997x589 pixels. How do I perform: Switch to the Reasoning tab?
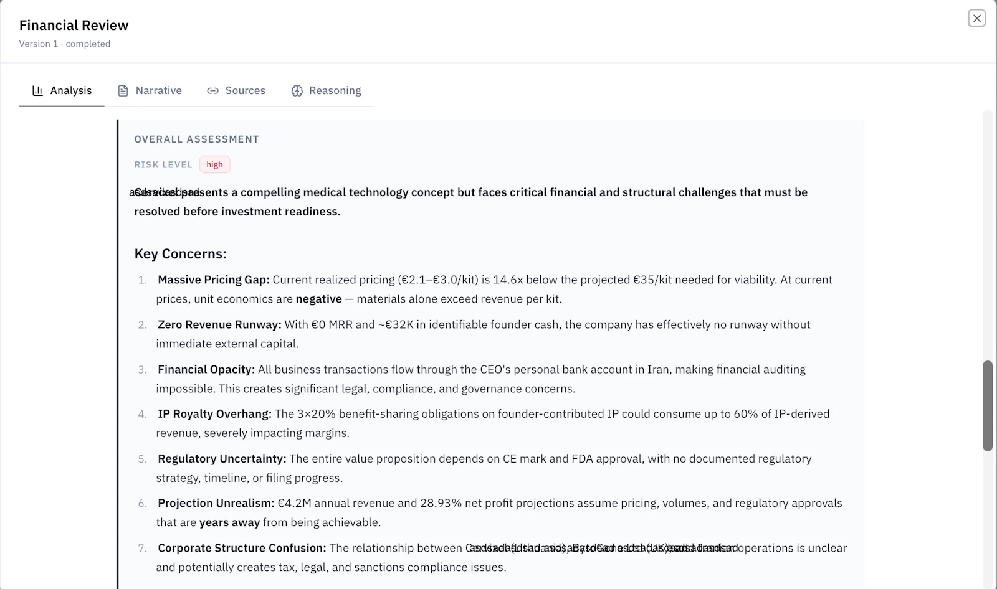[326, 91]
